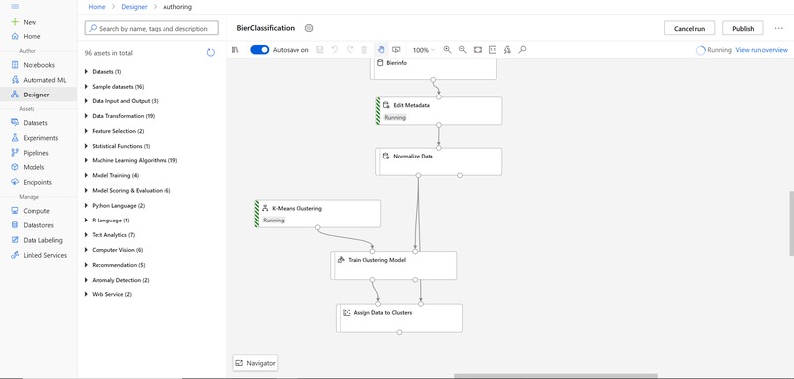Open the more options ellipsis

pyautogui.click(x=779, y=29)
